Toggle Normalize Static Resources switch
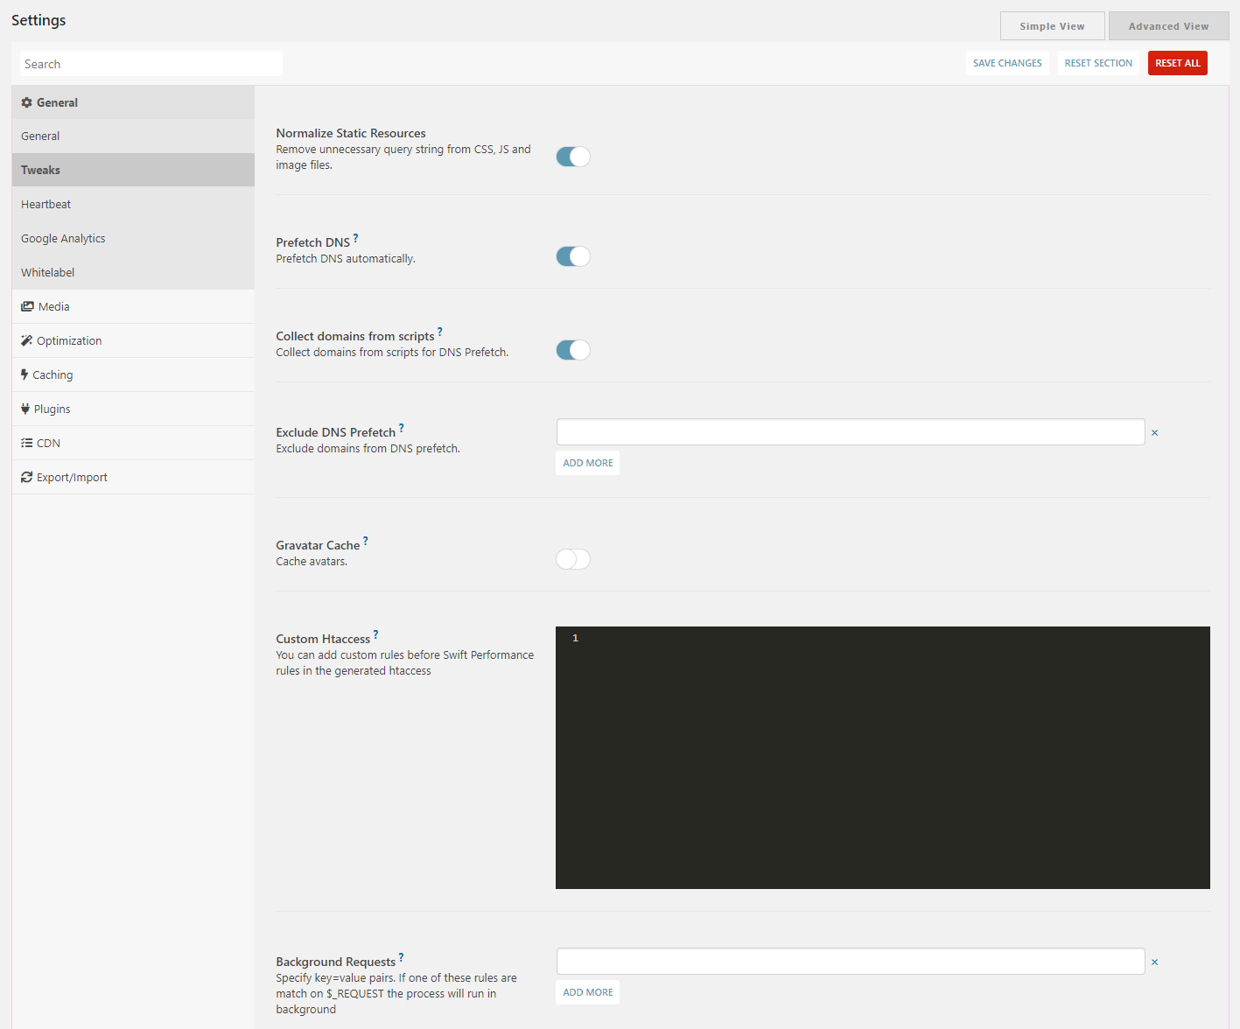The width and height of the screenshot is (1240, 1029). 573,157
